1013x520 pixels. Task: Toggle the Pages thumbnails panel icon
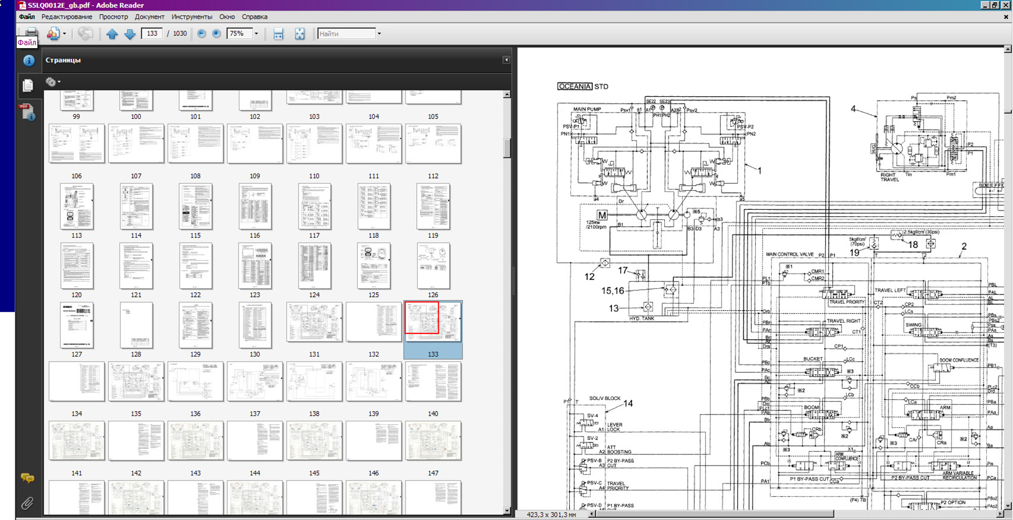click(28, 86)
